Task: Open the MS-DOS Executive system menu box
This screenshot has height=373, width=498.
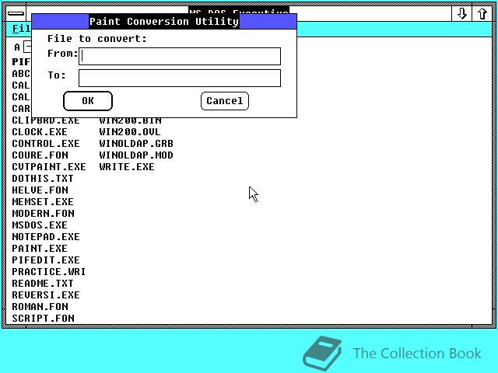Action: coord(16,14)
